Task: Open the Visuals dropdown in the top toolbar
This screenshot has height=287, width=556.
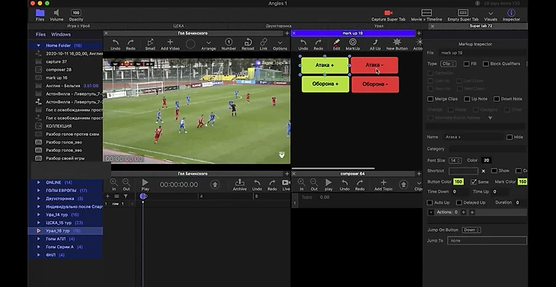Action: click(490, 15)
